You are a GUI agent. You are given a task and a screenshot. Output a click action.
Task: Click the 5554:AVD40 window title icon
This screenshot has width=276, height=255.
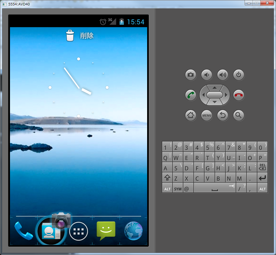tap(4, 4)
